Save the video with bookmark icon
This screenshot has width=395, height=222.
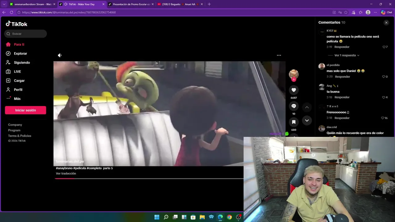(294, 122)
